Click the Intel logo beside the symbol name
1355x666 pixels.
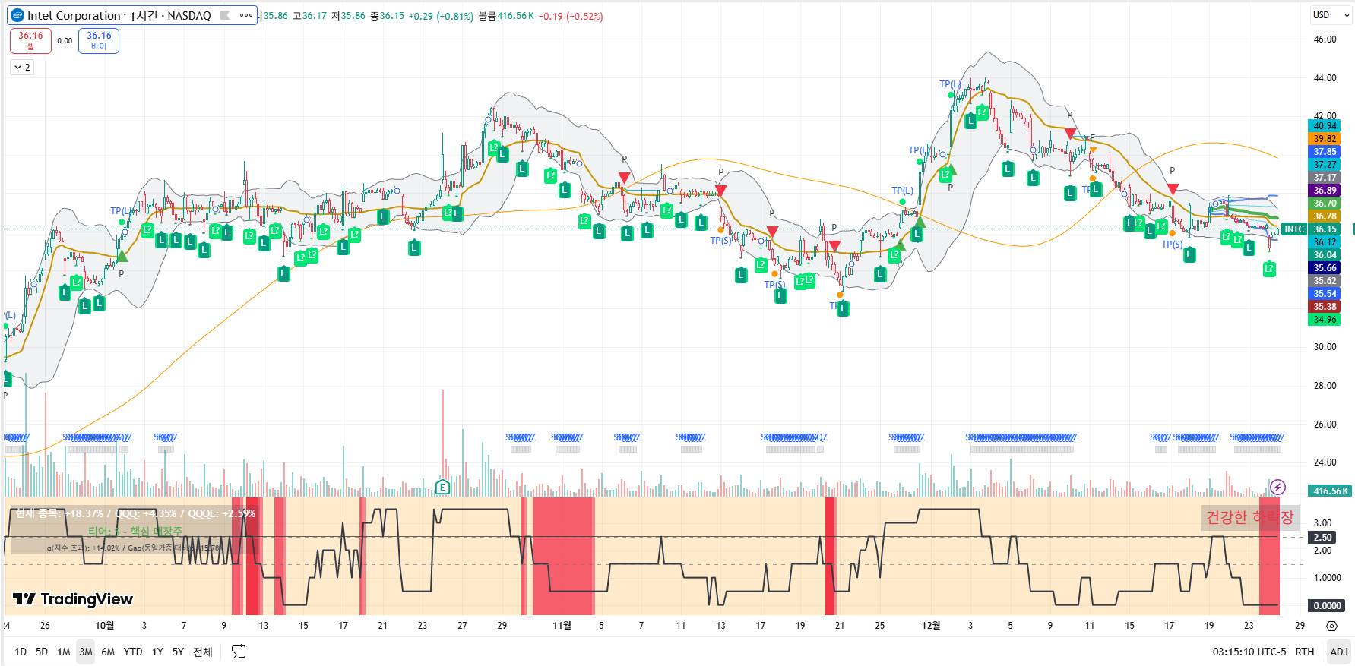coord(17,15)
